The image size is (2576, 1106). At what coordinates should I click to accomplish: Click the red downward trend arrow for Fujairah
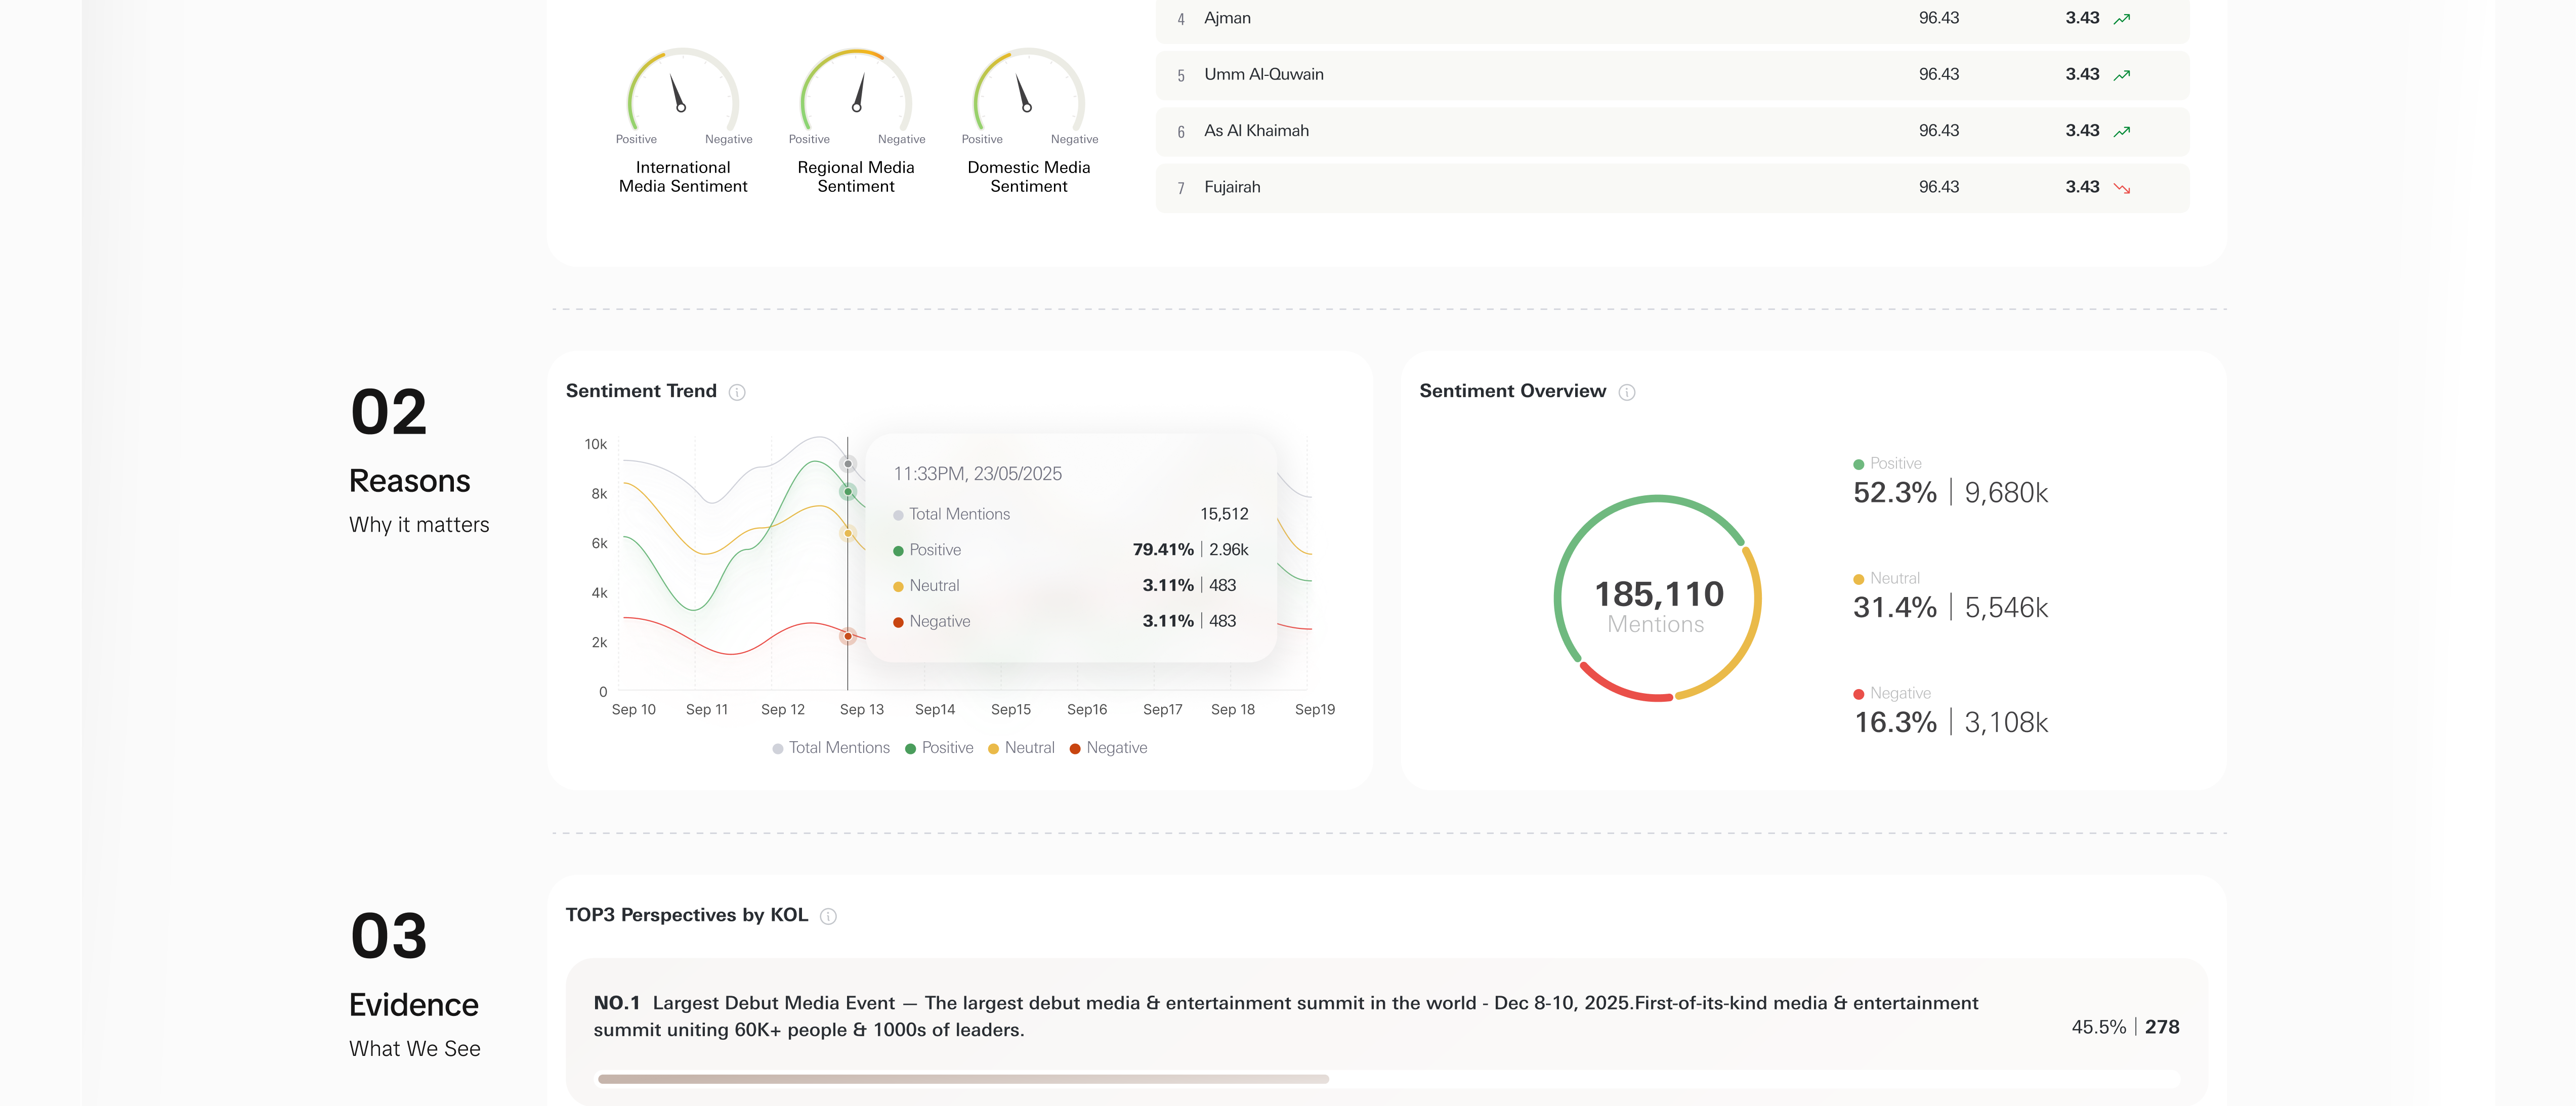[x=2122, y=188]
